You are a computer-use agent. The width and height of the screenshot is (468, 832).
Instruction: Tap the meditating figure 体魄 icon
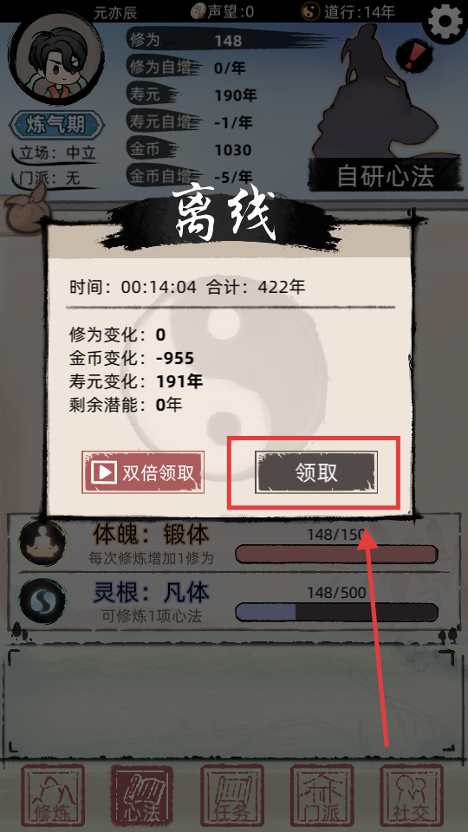point(42,543)
